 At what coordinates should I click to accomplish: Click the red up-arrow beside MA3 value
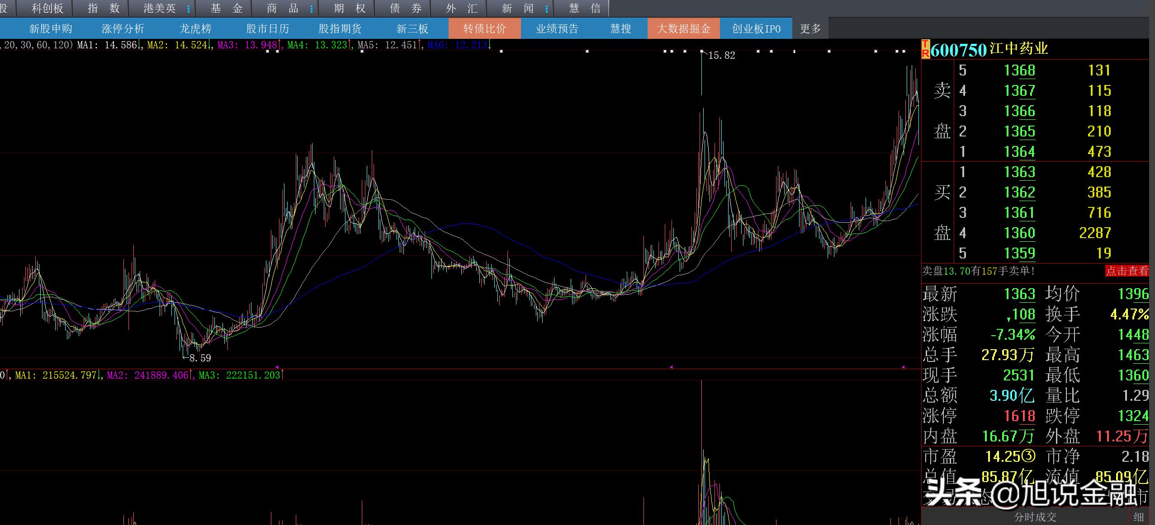280,45
